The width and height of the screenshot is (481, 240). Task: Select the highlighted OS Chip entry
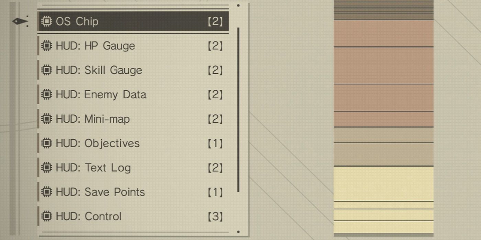point(132,21)
